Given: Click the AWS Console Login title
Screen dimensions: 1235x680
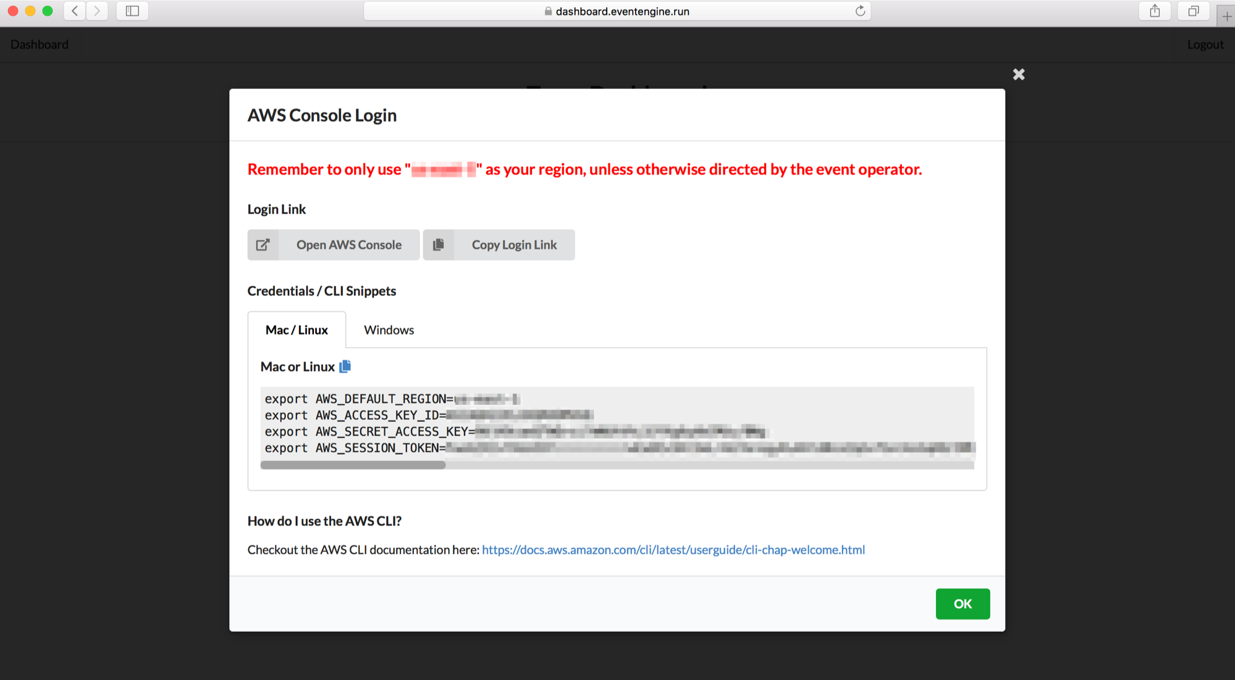Looking at the screenshot, I should [322, 115].
